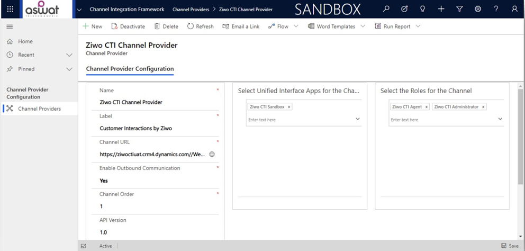Click Email a Link
The width and height of the screenshot is (525, 251).
pos(241,26)
